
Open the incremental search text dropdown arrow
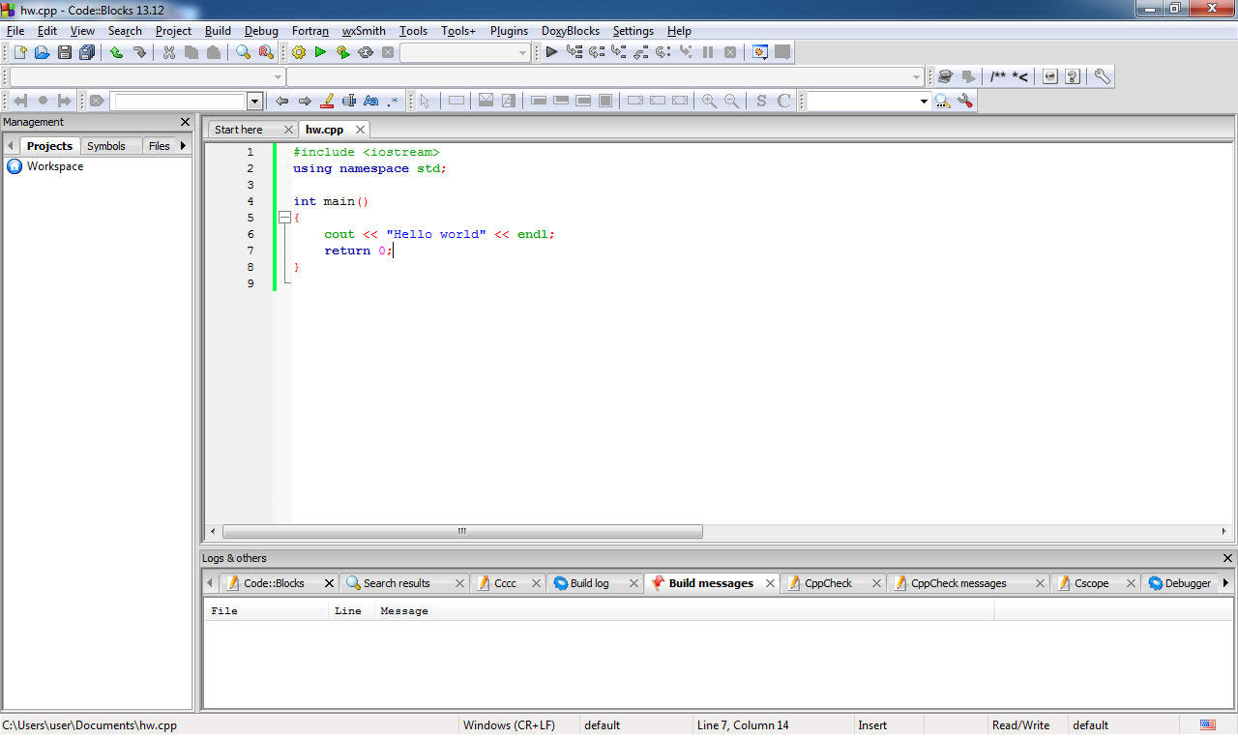point(255,101)
